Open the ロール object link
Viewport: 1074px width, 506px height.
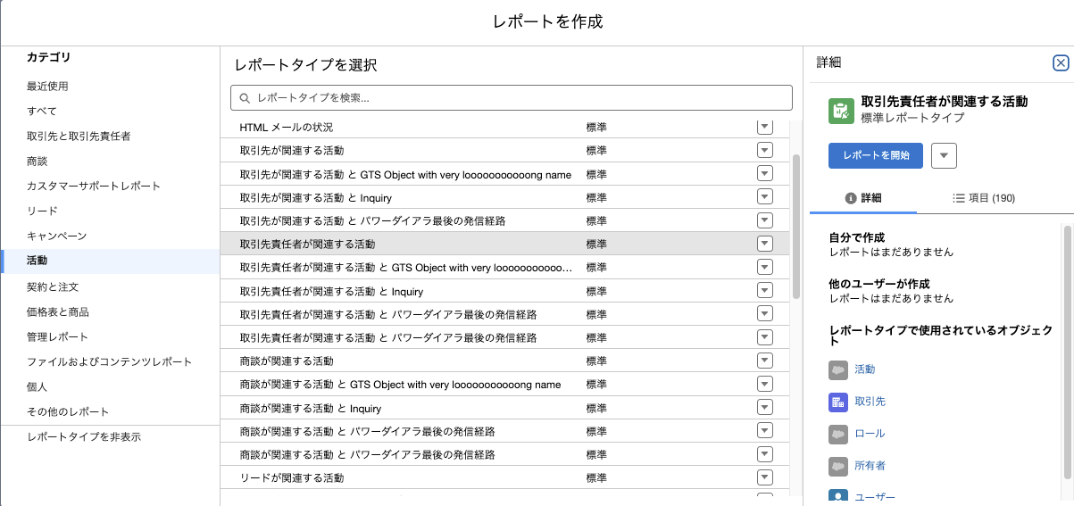tap(870, 434)
